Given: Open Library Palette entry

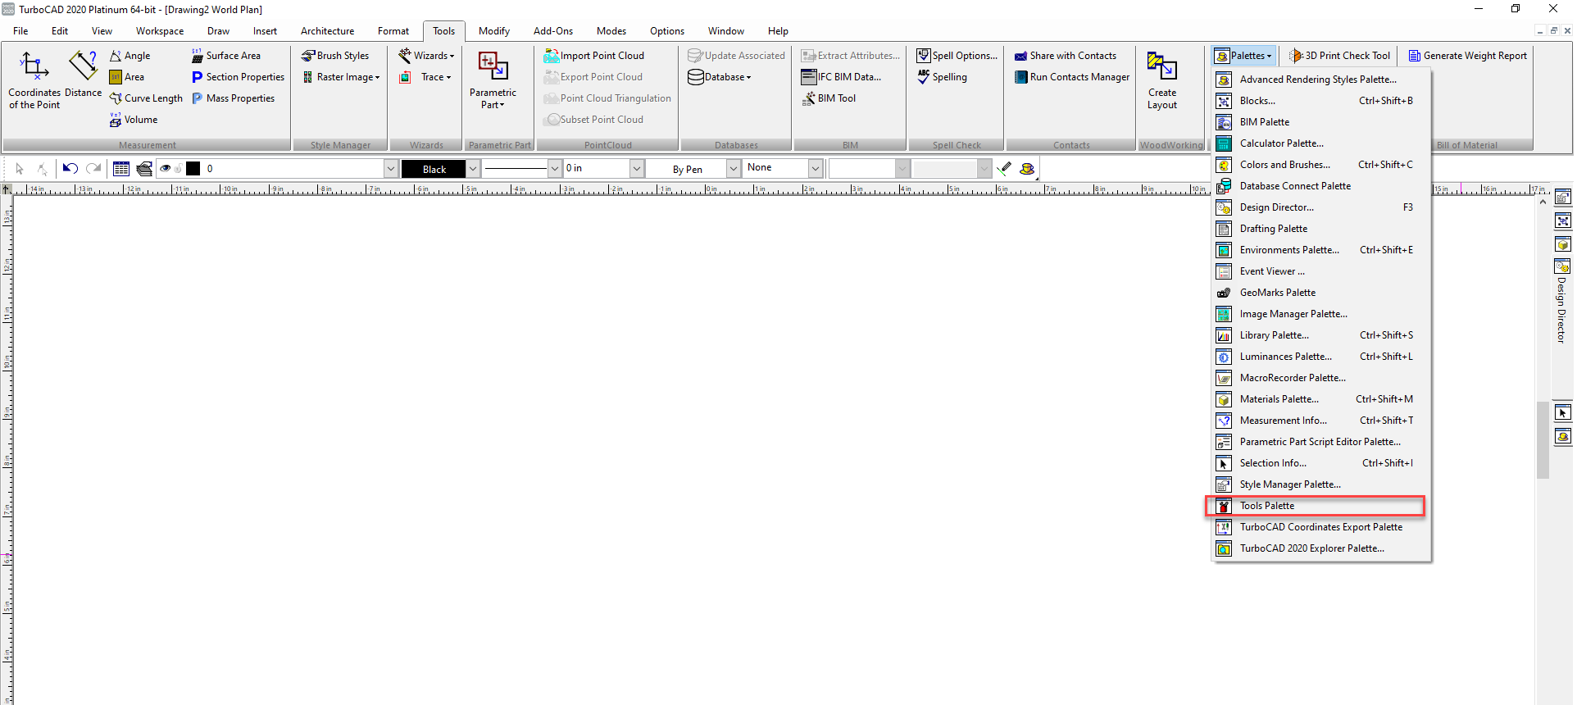Looking at the screenshot, I should point(1321,335).
